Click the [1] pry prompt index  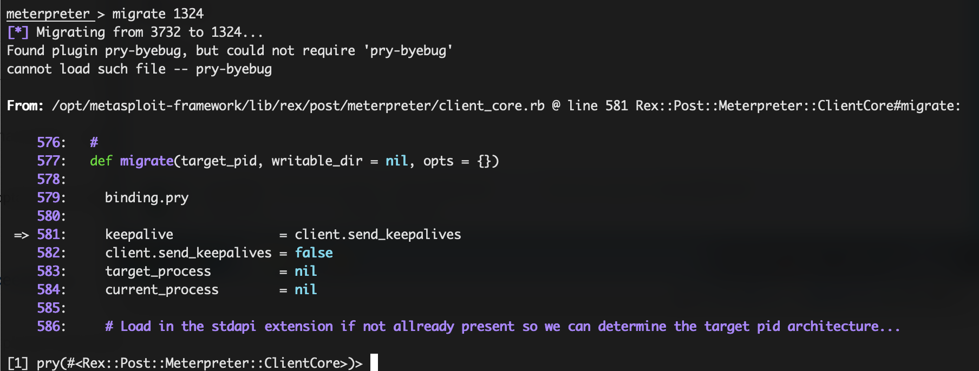pyautogui.click(x=18, y=363)
